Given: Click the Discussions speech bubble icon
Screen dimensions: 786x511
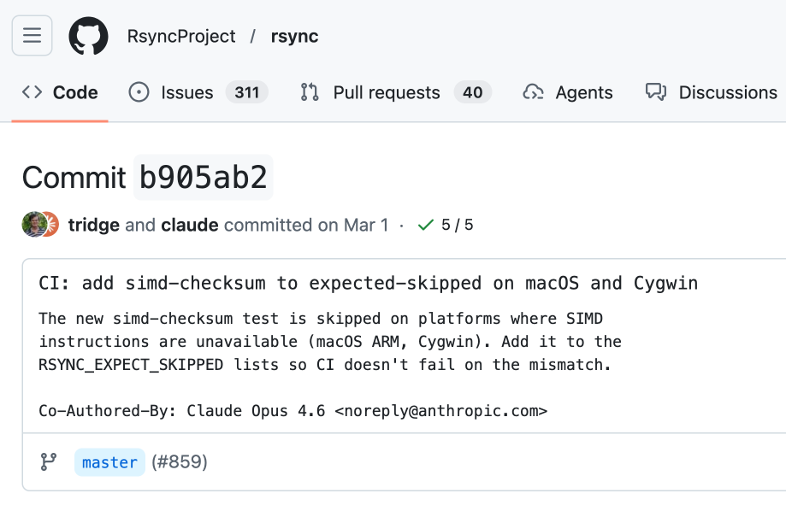Looking at the screenshot, I should point(656,92).
